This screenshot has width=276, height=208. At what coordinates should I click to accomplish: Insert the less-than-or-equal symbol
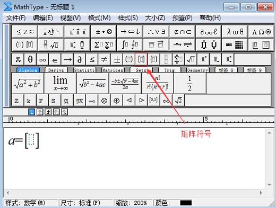(92, 59)
